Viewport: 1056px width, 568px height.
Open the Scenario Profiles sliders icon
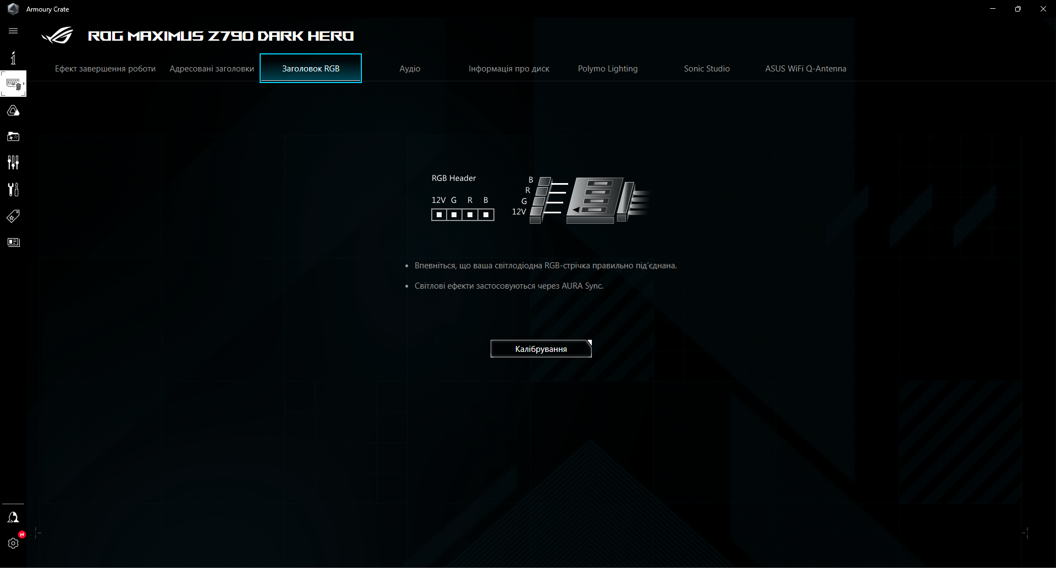click(x=13, y=163)
